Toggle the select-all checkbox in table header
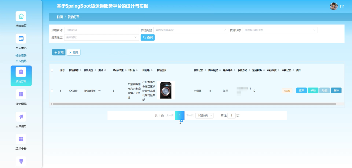 tap(52, 70)
